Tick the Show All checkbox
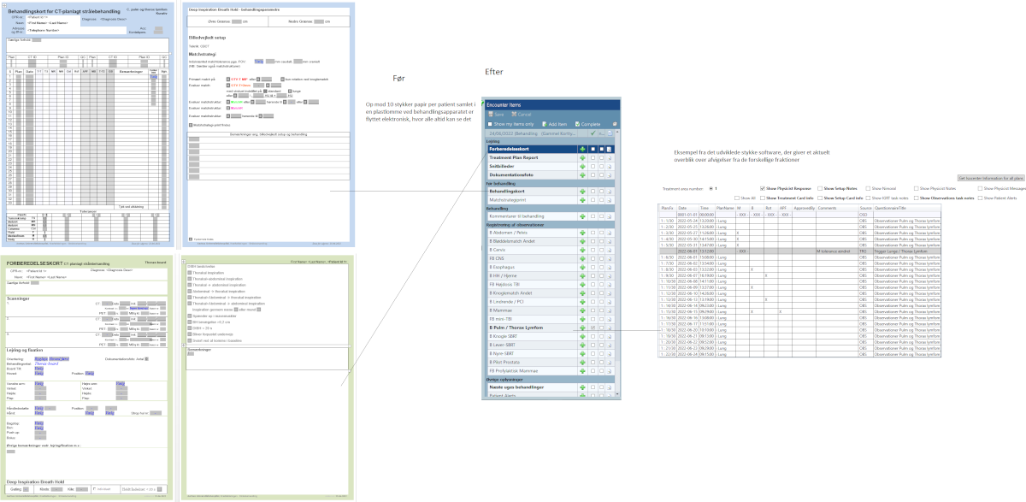 tap(737, 198)
